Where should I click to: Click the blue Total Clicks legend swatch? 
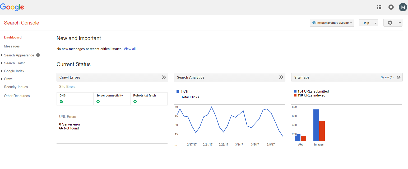point(178,91)
